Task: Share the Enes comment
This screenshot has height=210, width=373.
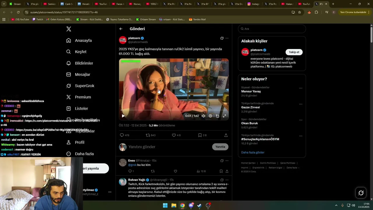Action: pos(227,171)
